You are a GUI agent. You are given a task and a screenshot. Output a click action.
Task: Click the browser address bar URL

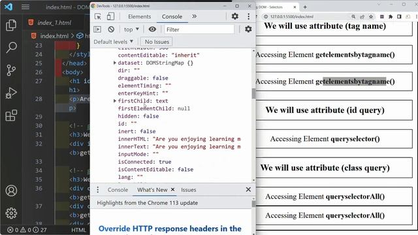coord(292,16)
